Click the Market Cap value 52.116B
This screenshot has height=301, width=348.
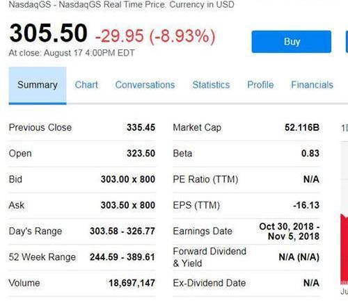click(x=302, y=127)
